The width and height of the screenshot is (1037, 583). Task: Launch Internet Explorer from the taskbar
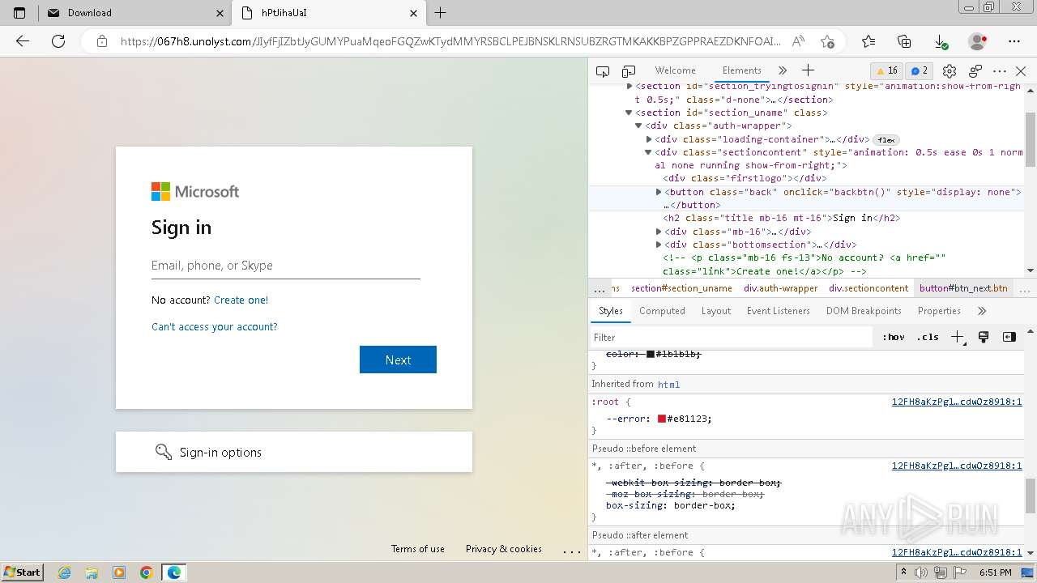click(x=65, y=572)
